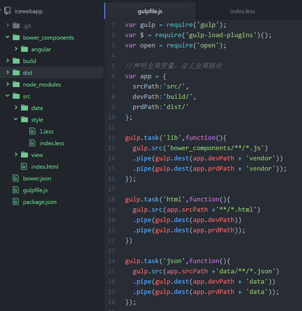Expand the angular folder chevron
Viewport: 302px width, 311px height.
tap(16, 49)
